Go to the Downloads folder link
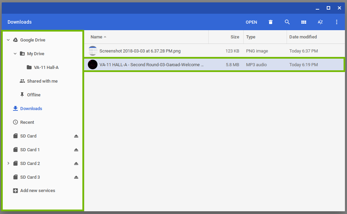 (31, 108)
